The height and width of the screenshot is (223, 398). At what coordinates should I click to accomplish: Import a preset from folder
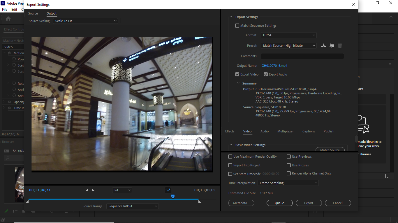[x=332, y=46]
